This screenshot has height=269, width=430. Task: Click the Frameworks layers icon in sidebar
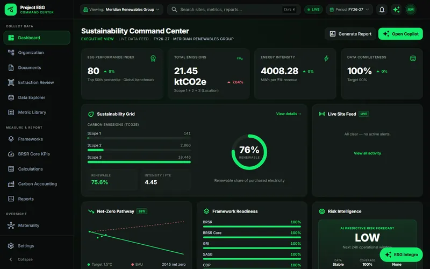(11, 139)
